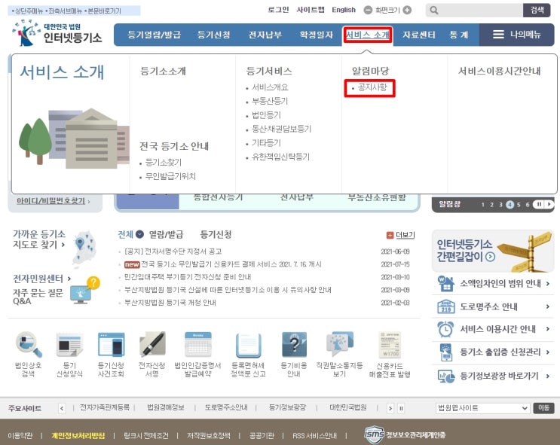Open the 등기신청 main menu

coord(214,35)
